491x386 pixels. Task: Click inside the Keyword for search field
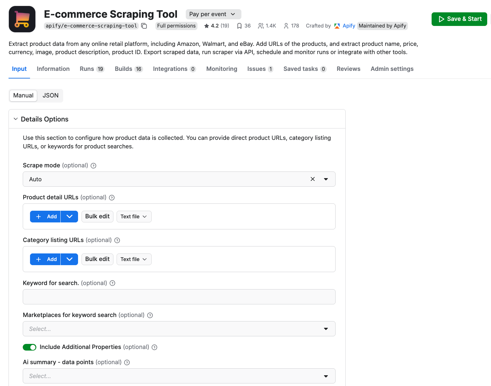point(179,297)
